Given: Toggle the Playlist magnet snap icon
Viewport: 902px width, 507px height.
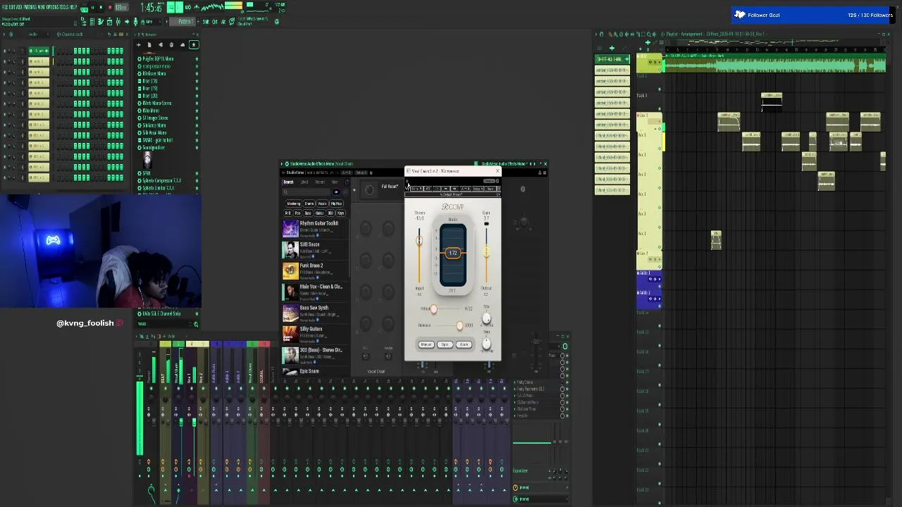Looking at the screenshot, I should (602, 34).
